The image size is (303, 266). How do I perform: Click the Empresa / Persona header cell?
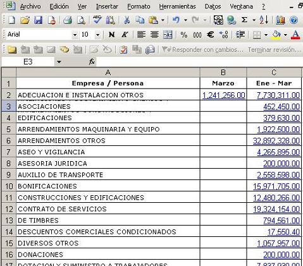click(108, 83)
